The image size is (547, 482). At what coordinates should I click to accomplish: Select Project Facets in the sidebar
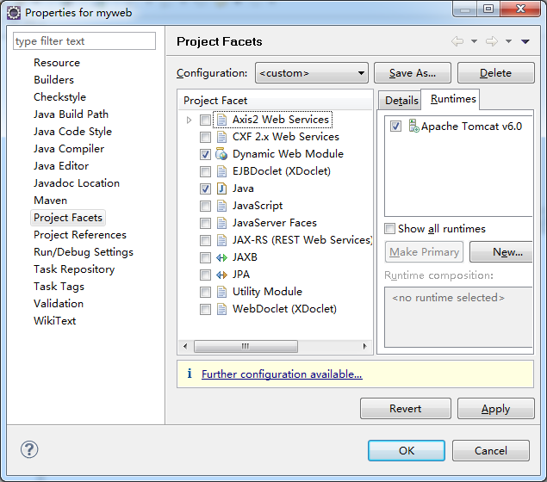[x=68, y=218]
